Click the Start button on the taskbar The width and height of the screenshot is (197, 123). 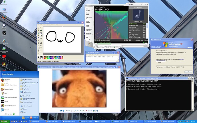5,122
